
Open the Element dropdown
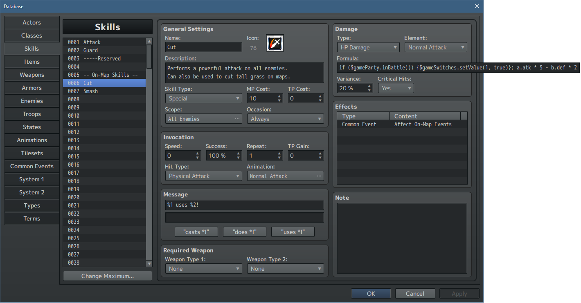coord(436,47)
